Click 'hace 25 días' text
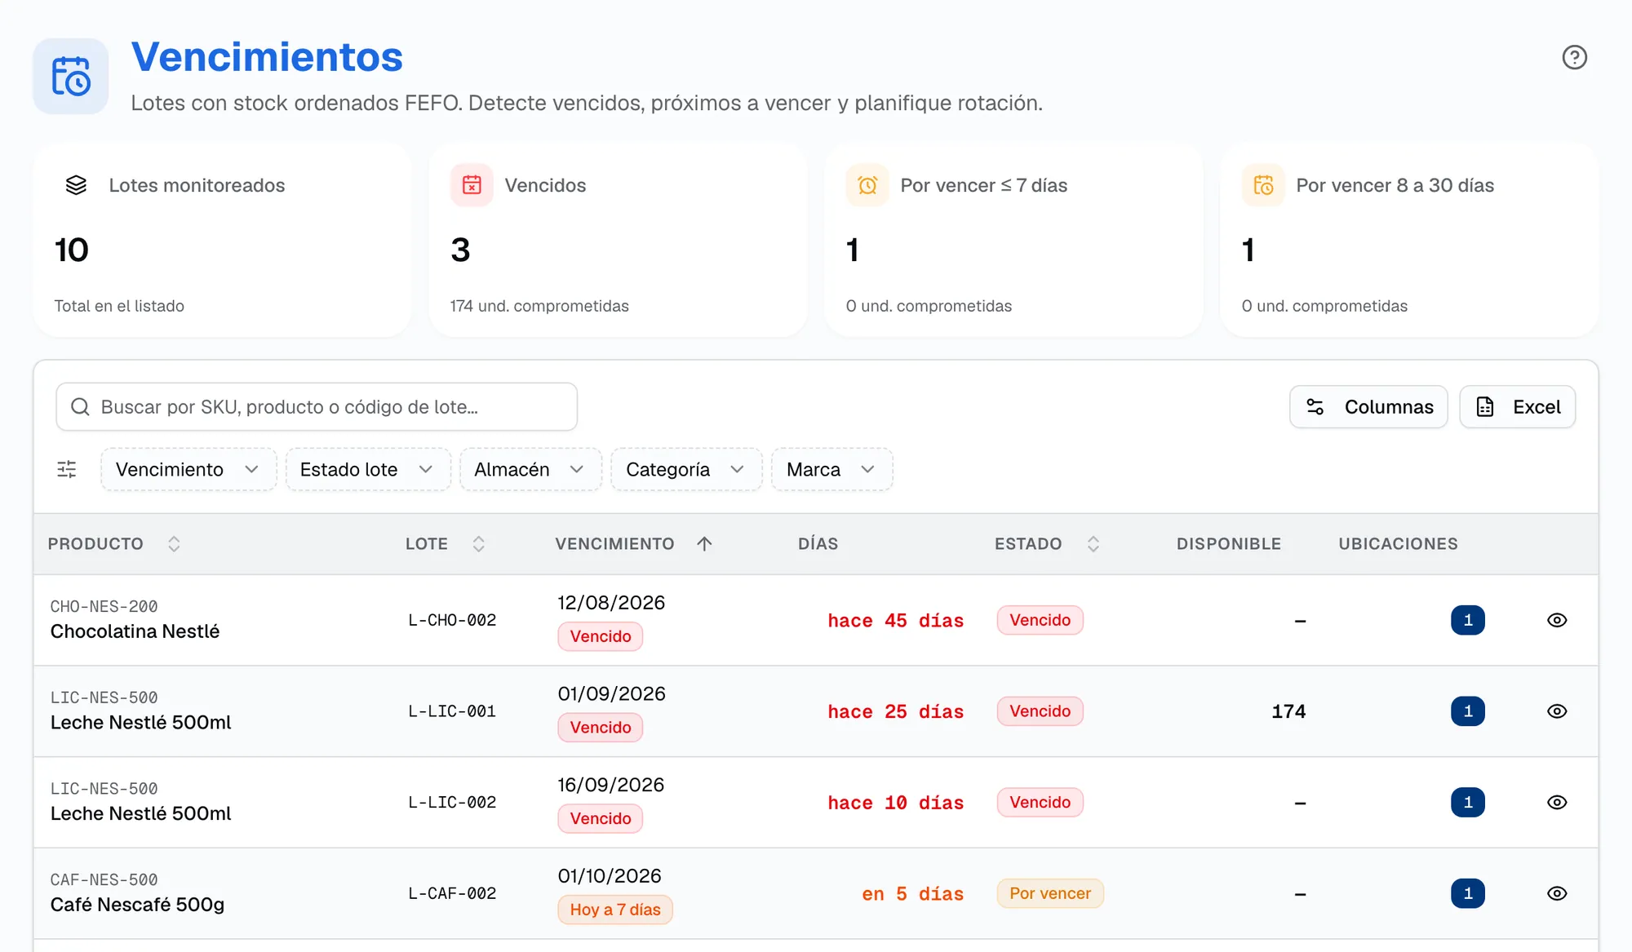 tap(896, 712)
